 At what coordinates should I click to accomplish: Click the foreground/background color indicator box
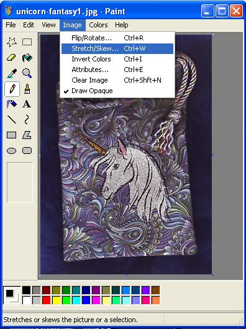click(12, 295)
